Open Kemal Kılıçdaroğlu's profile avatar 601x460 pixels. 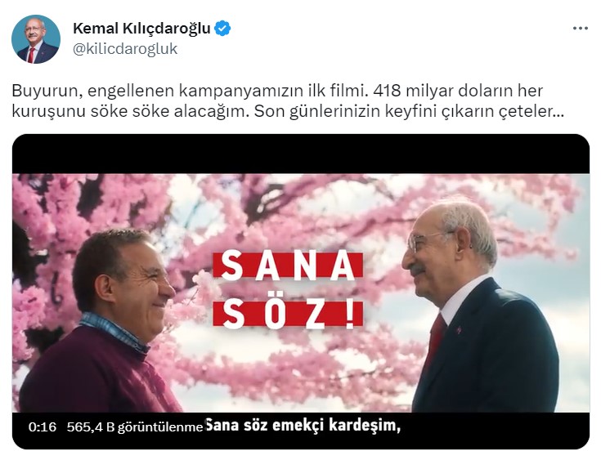(36, 38)
